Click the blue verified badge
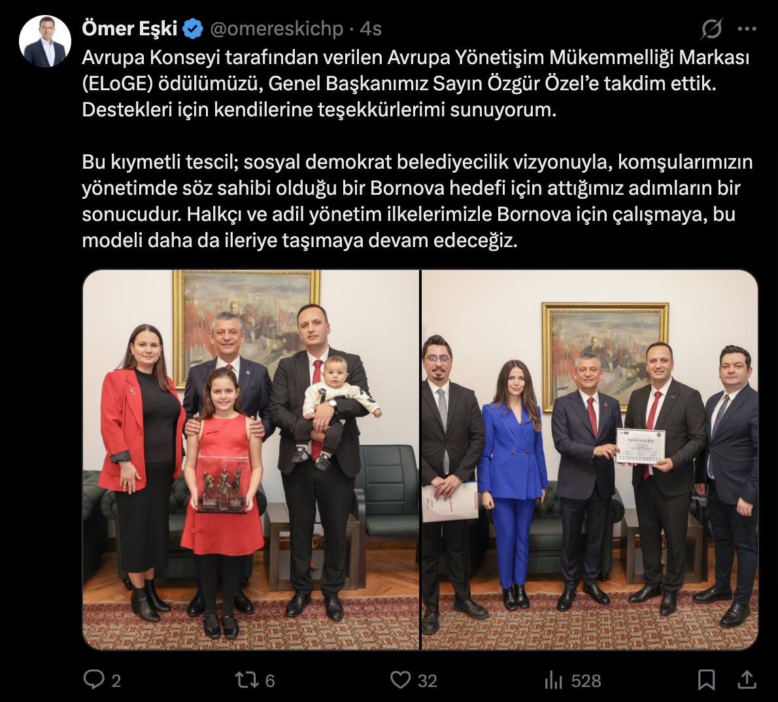This screenshot has width=778, height=702. pos(193,29)
